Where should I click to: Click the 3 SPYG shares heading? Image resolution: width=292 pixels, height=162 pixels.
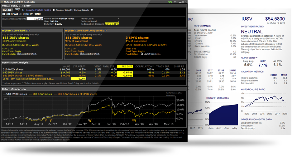[137, 38]
